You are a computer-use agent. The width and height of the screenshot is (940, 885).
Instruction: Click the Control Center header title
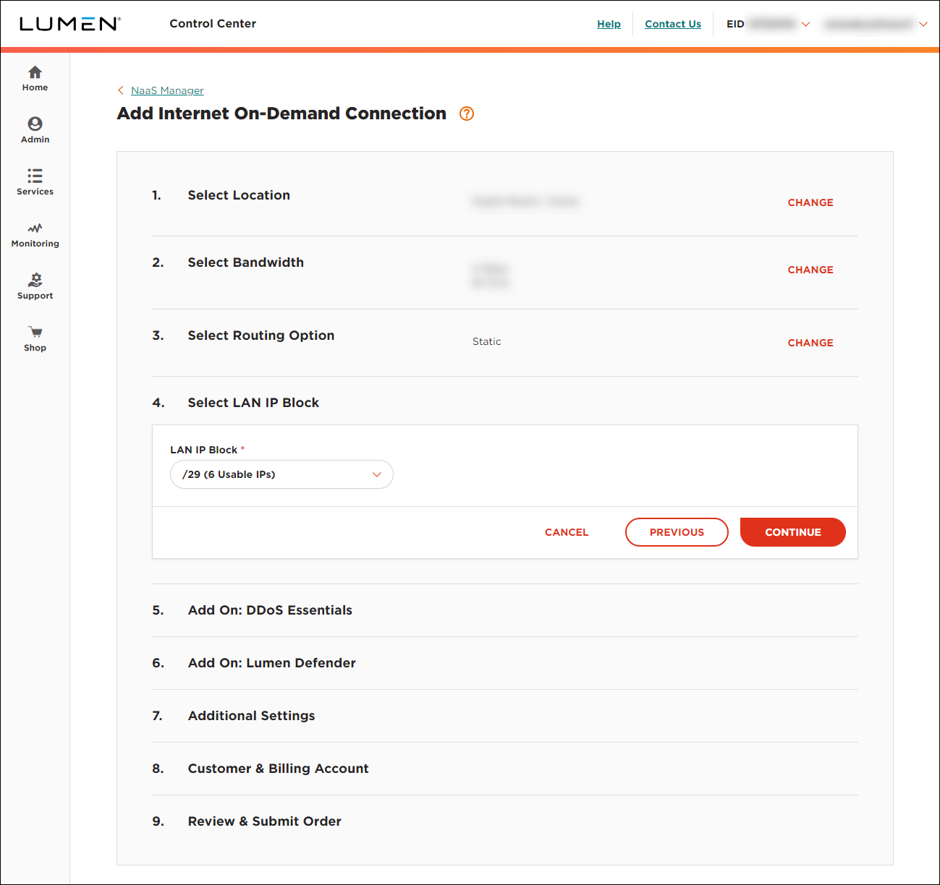click(x=213, y=23)
